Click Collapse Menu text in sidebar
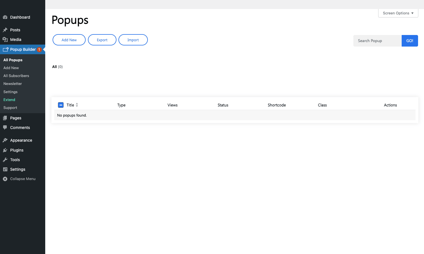The width and height of the screenshot is (424, 254). pyautogui.click(x=23, y=179)
